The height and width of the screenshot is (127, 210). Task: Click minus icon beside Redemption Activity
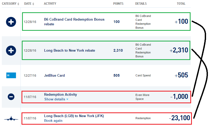click(x=11, y=97)
